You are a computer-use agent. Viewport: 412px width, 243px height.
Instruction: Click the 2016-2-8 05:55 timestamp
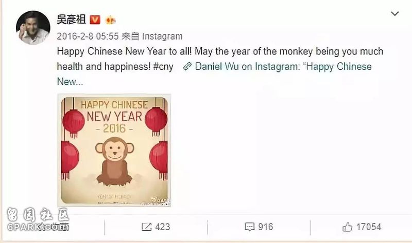click(88, 36)
